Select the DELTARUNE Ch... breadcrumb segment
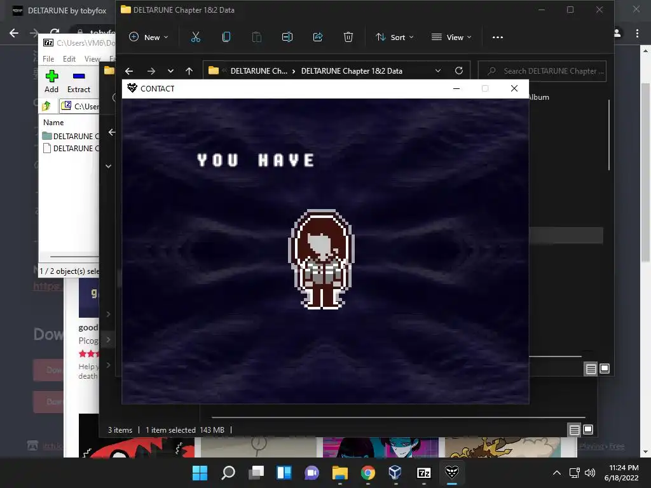This screenshot has height=488, width=651. pyautogui.click(x=259, y=71)
